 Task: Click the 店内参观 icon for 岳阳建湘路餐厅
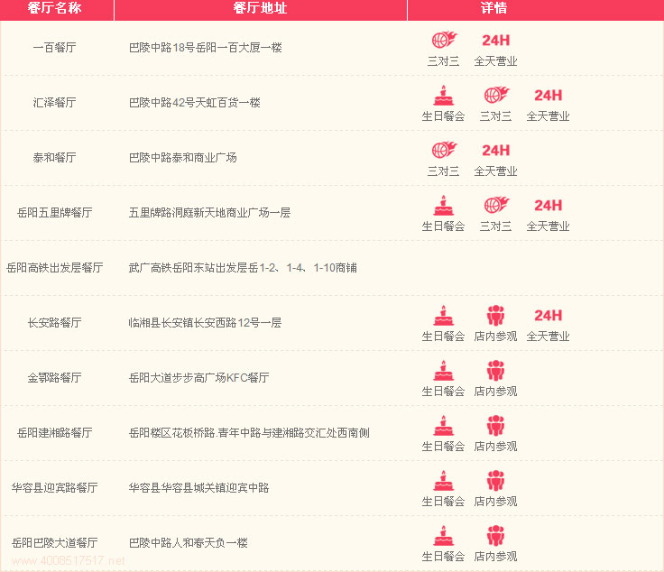point(495,426)
